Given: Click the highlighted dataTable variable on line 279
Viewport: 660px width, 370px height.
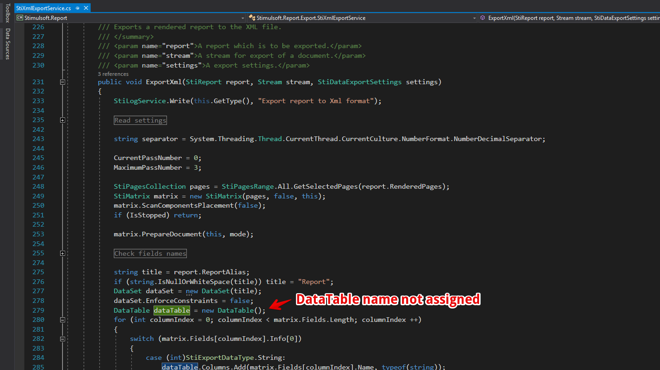Looking at the screenshot, I should click(172, 310).
